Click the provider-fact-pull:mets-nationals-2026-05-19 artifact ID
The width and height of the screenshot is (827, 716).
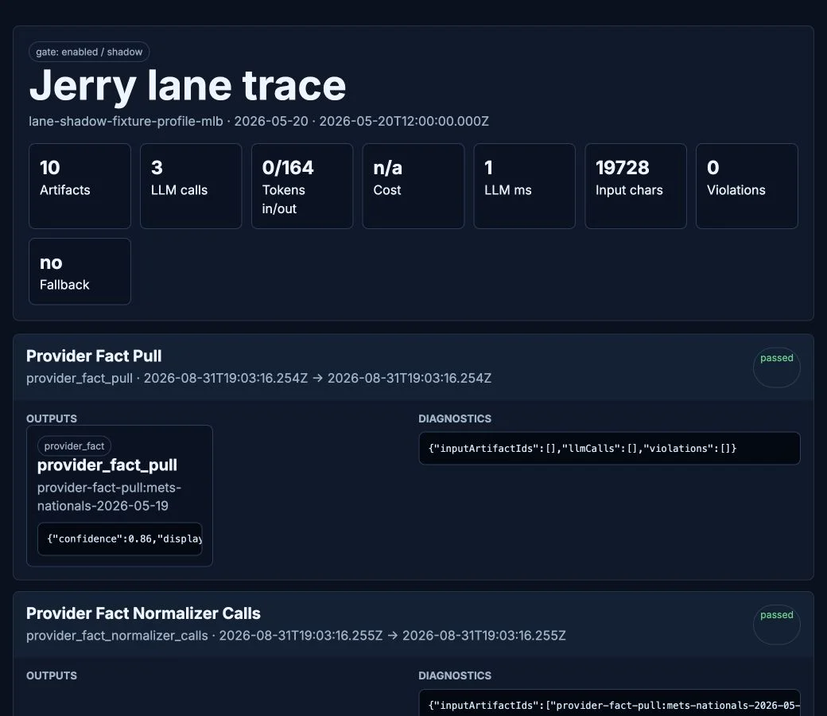click(x=109, y=496)
